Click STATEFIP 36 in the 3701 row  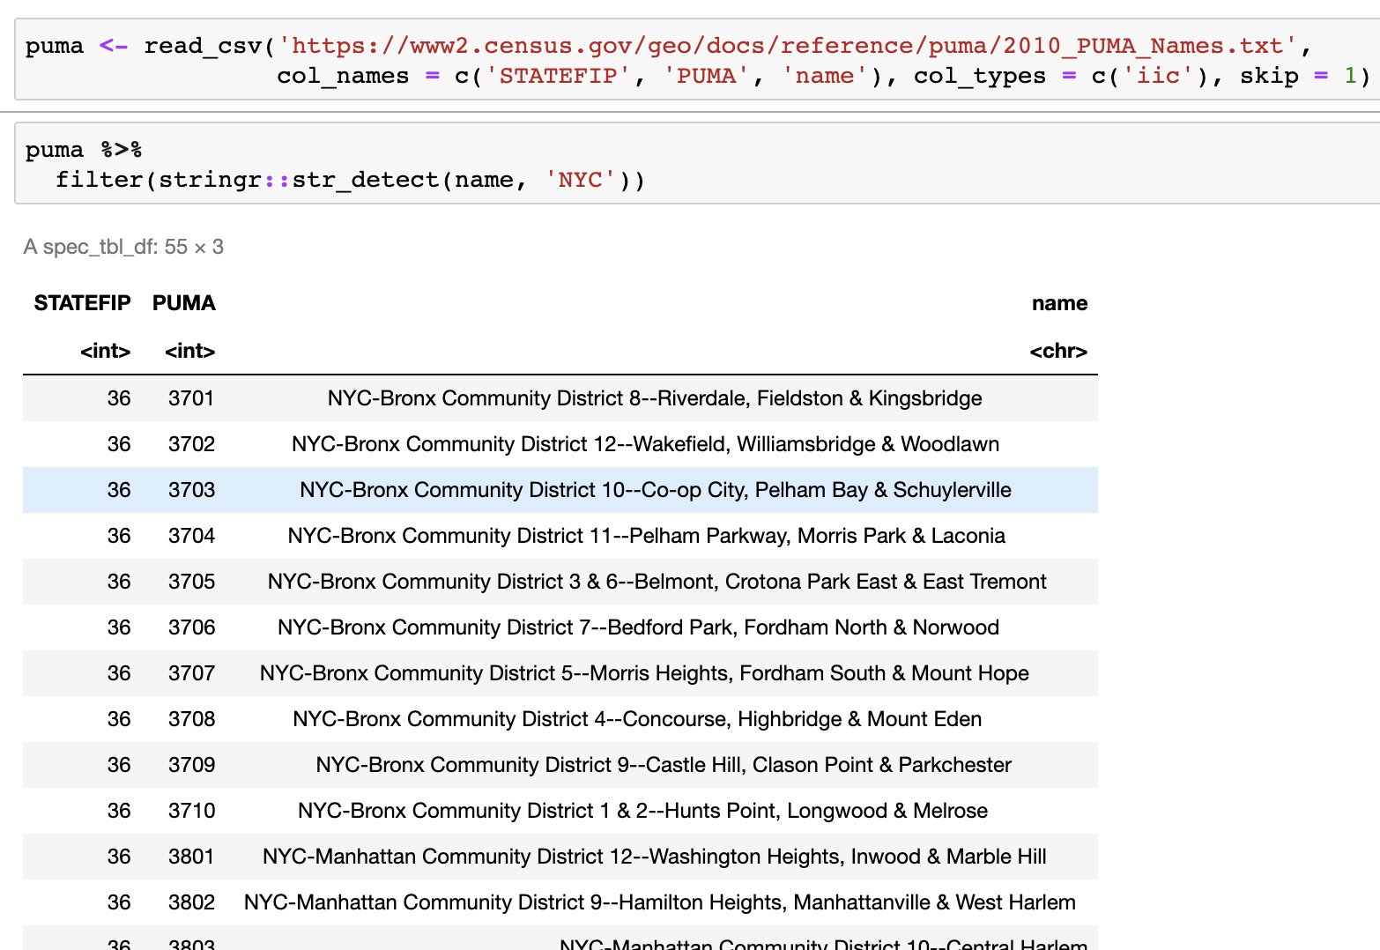(x=119, y=398)
